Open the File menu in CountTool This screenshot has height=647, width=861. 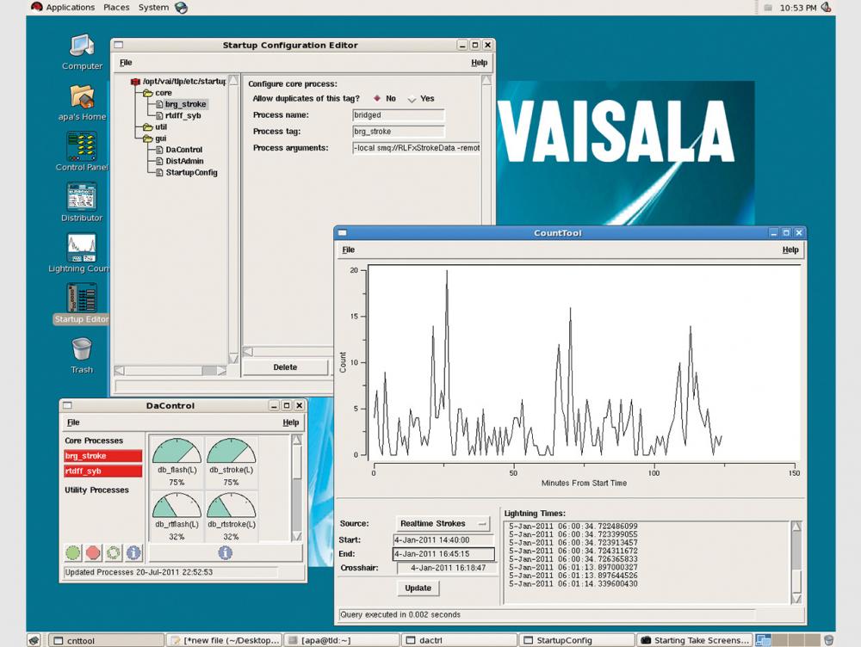pos(348,250)
